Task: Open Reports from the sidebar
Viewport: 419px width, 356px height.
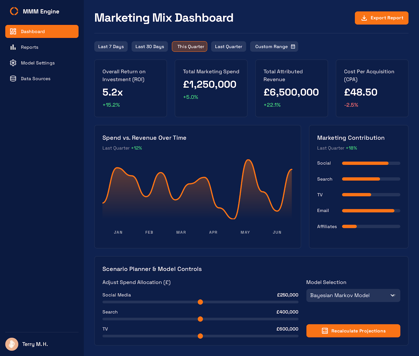Action: (x=30, y=47)
